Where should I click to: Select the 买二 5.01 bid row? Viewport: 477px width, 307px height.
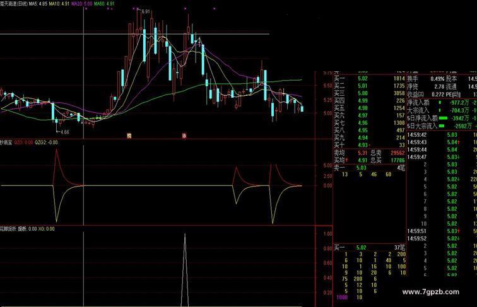click(x=369, y=86)
